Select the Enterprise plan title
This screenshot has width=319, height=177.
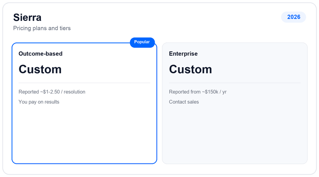point(183,54)
